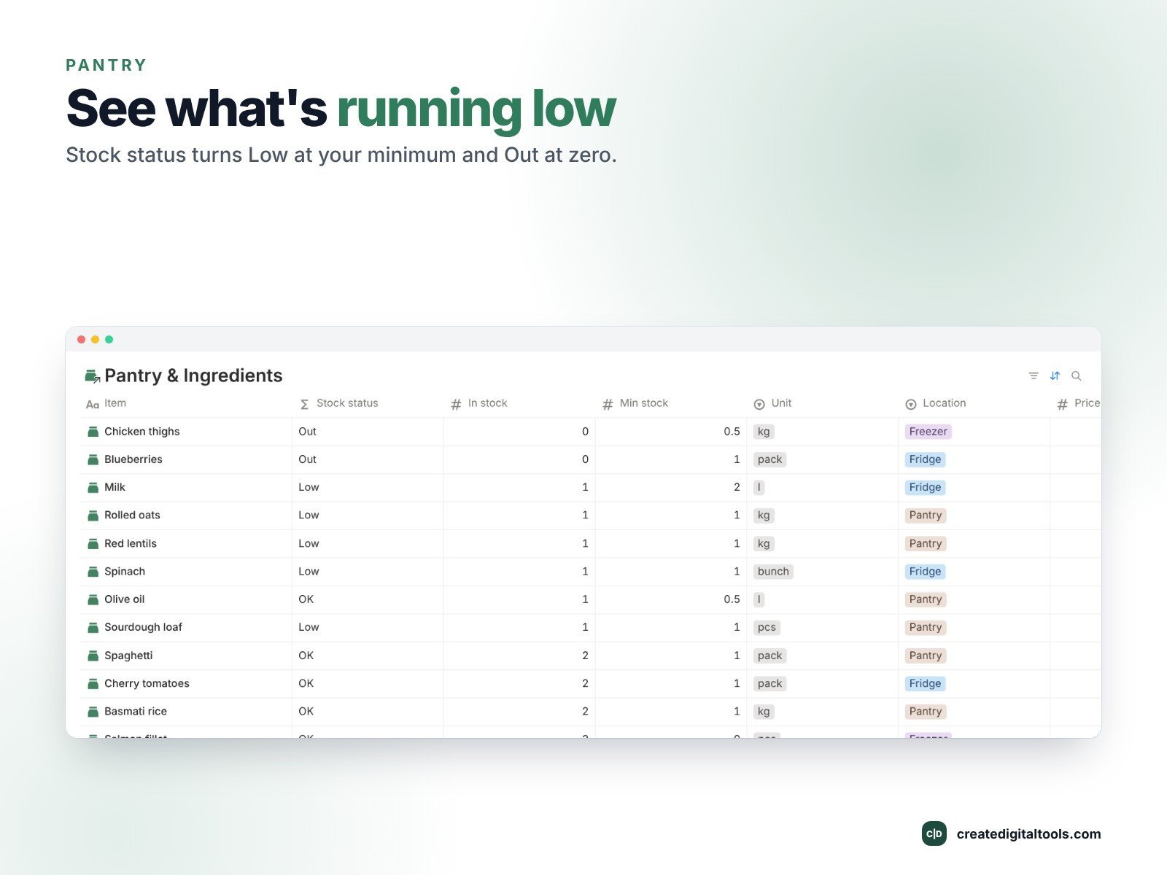Edit Chicken thighs Min stock value 0.5
Viewport: 1167px width, 875px height.
732,432
